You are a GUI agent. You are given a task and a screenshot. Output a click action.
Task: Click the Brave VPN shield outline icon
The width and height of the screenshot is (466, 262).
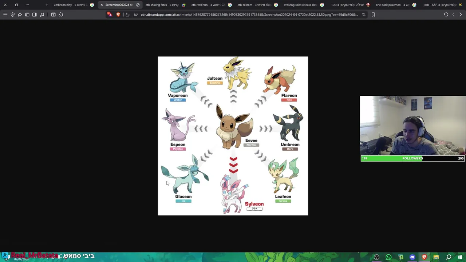pyautogui.click(x=13, y=15)
